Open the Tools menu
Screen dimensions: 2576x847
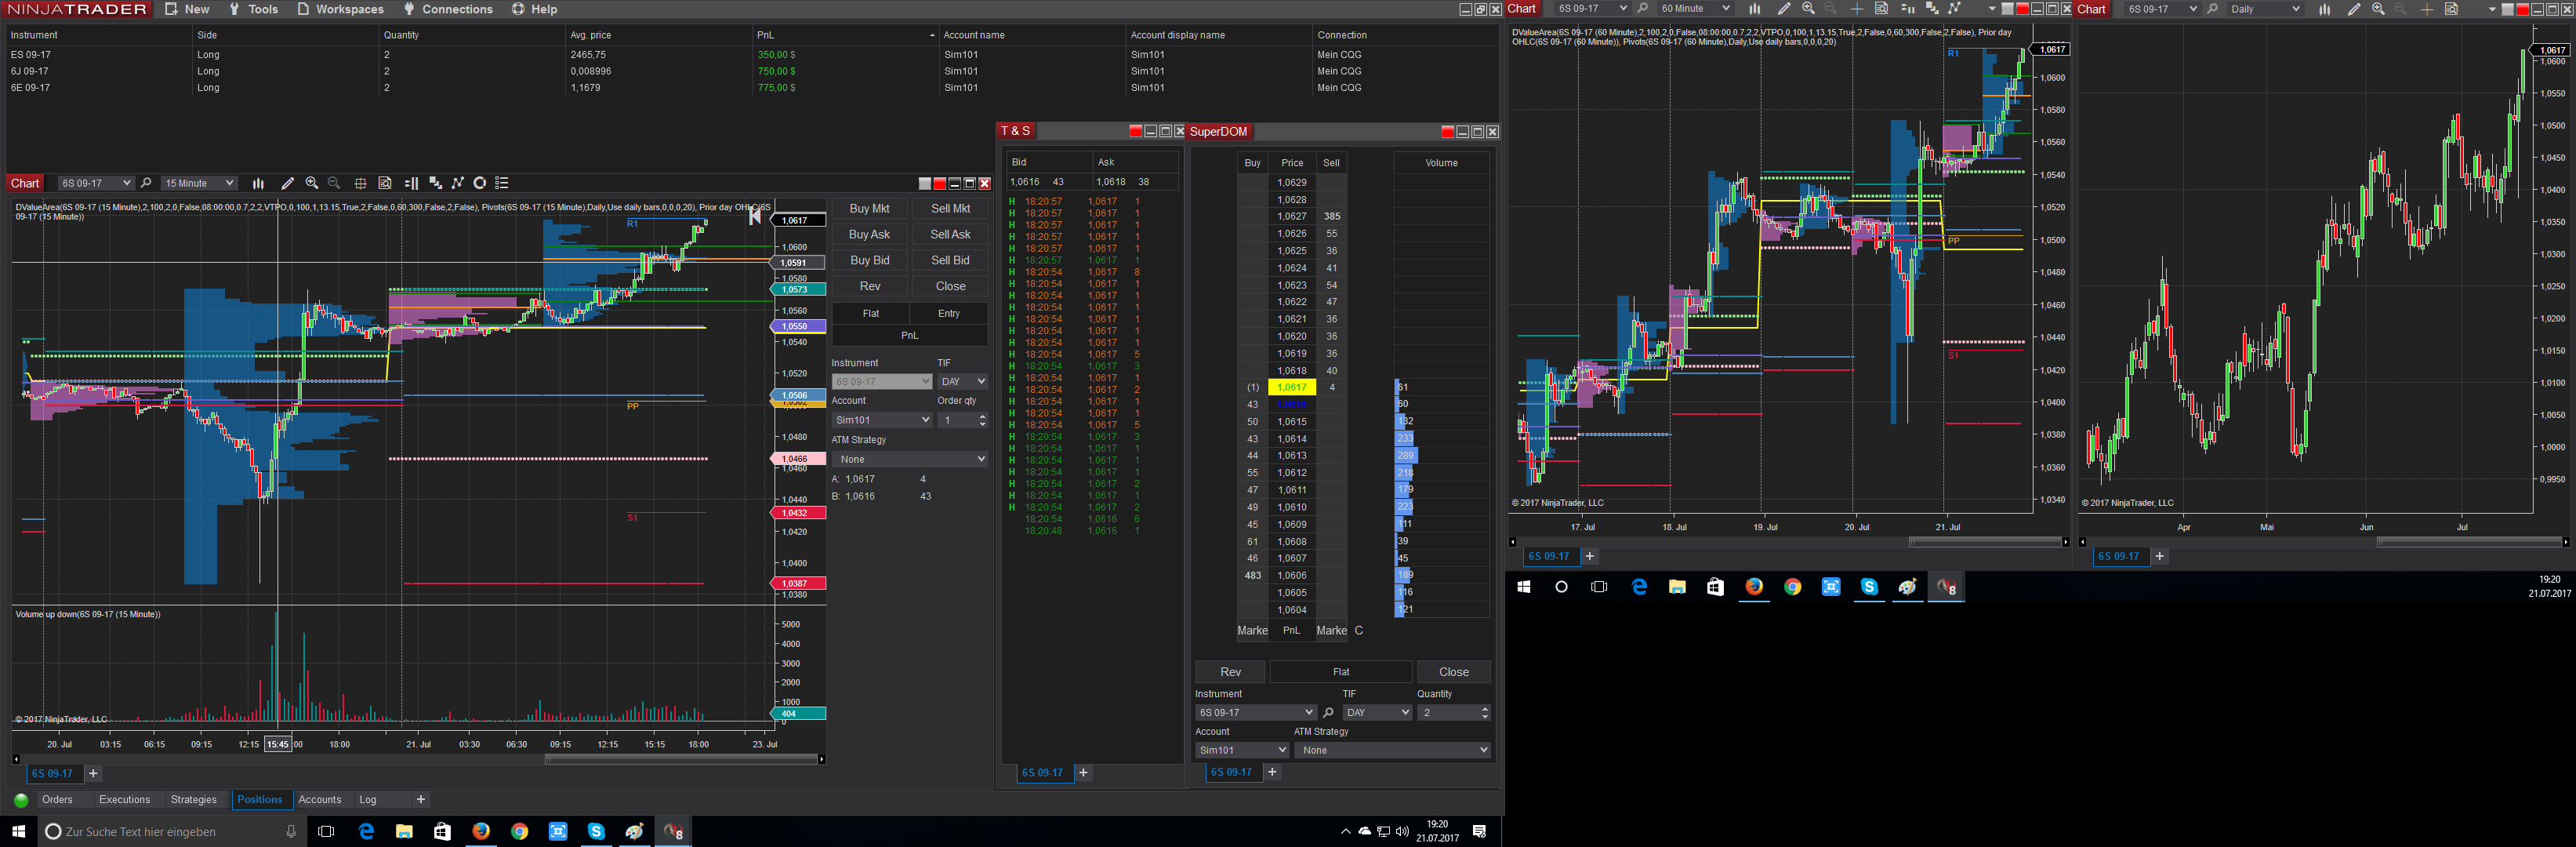253,9
